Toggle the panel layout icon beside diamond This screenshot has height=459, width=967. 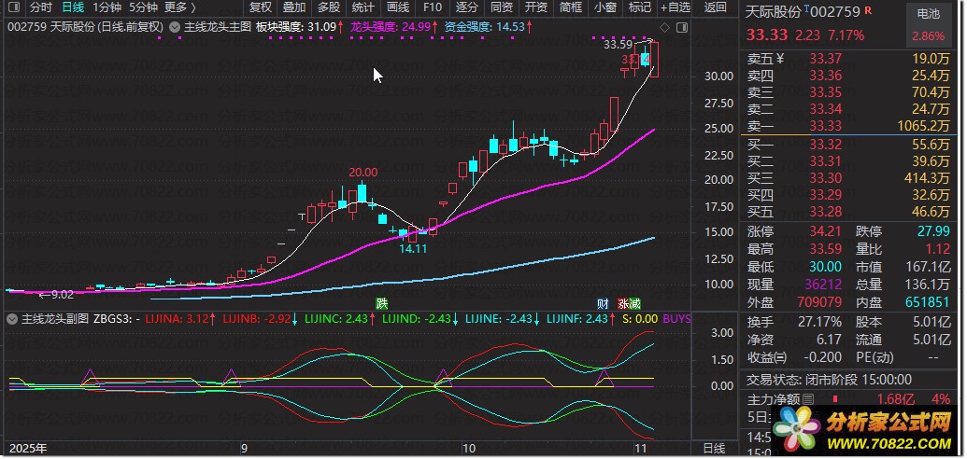coord(681,28)
